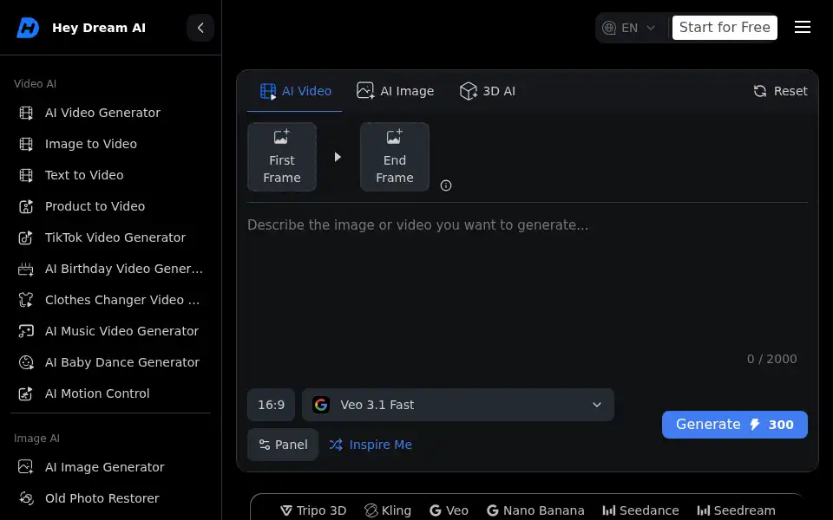Click the 0 / 2000 character counter
The height and width of the screenshot is (520, 833).
[x=772, y=359]
